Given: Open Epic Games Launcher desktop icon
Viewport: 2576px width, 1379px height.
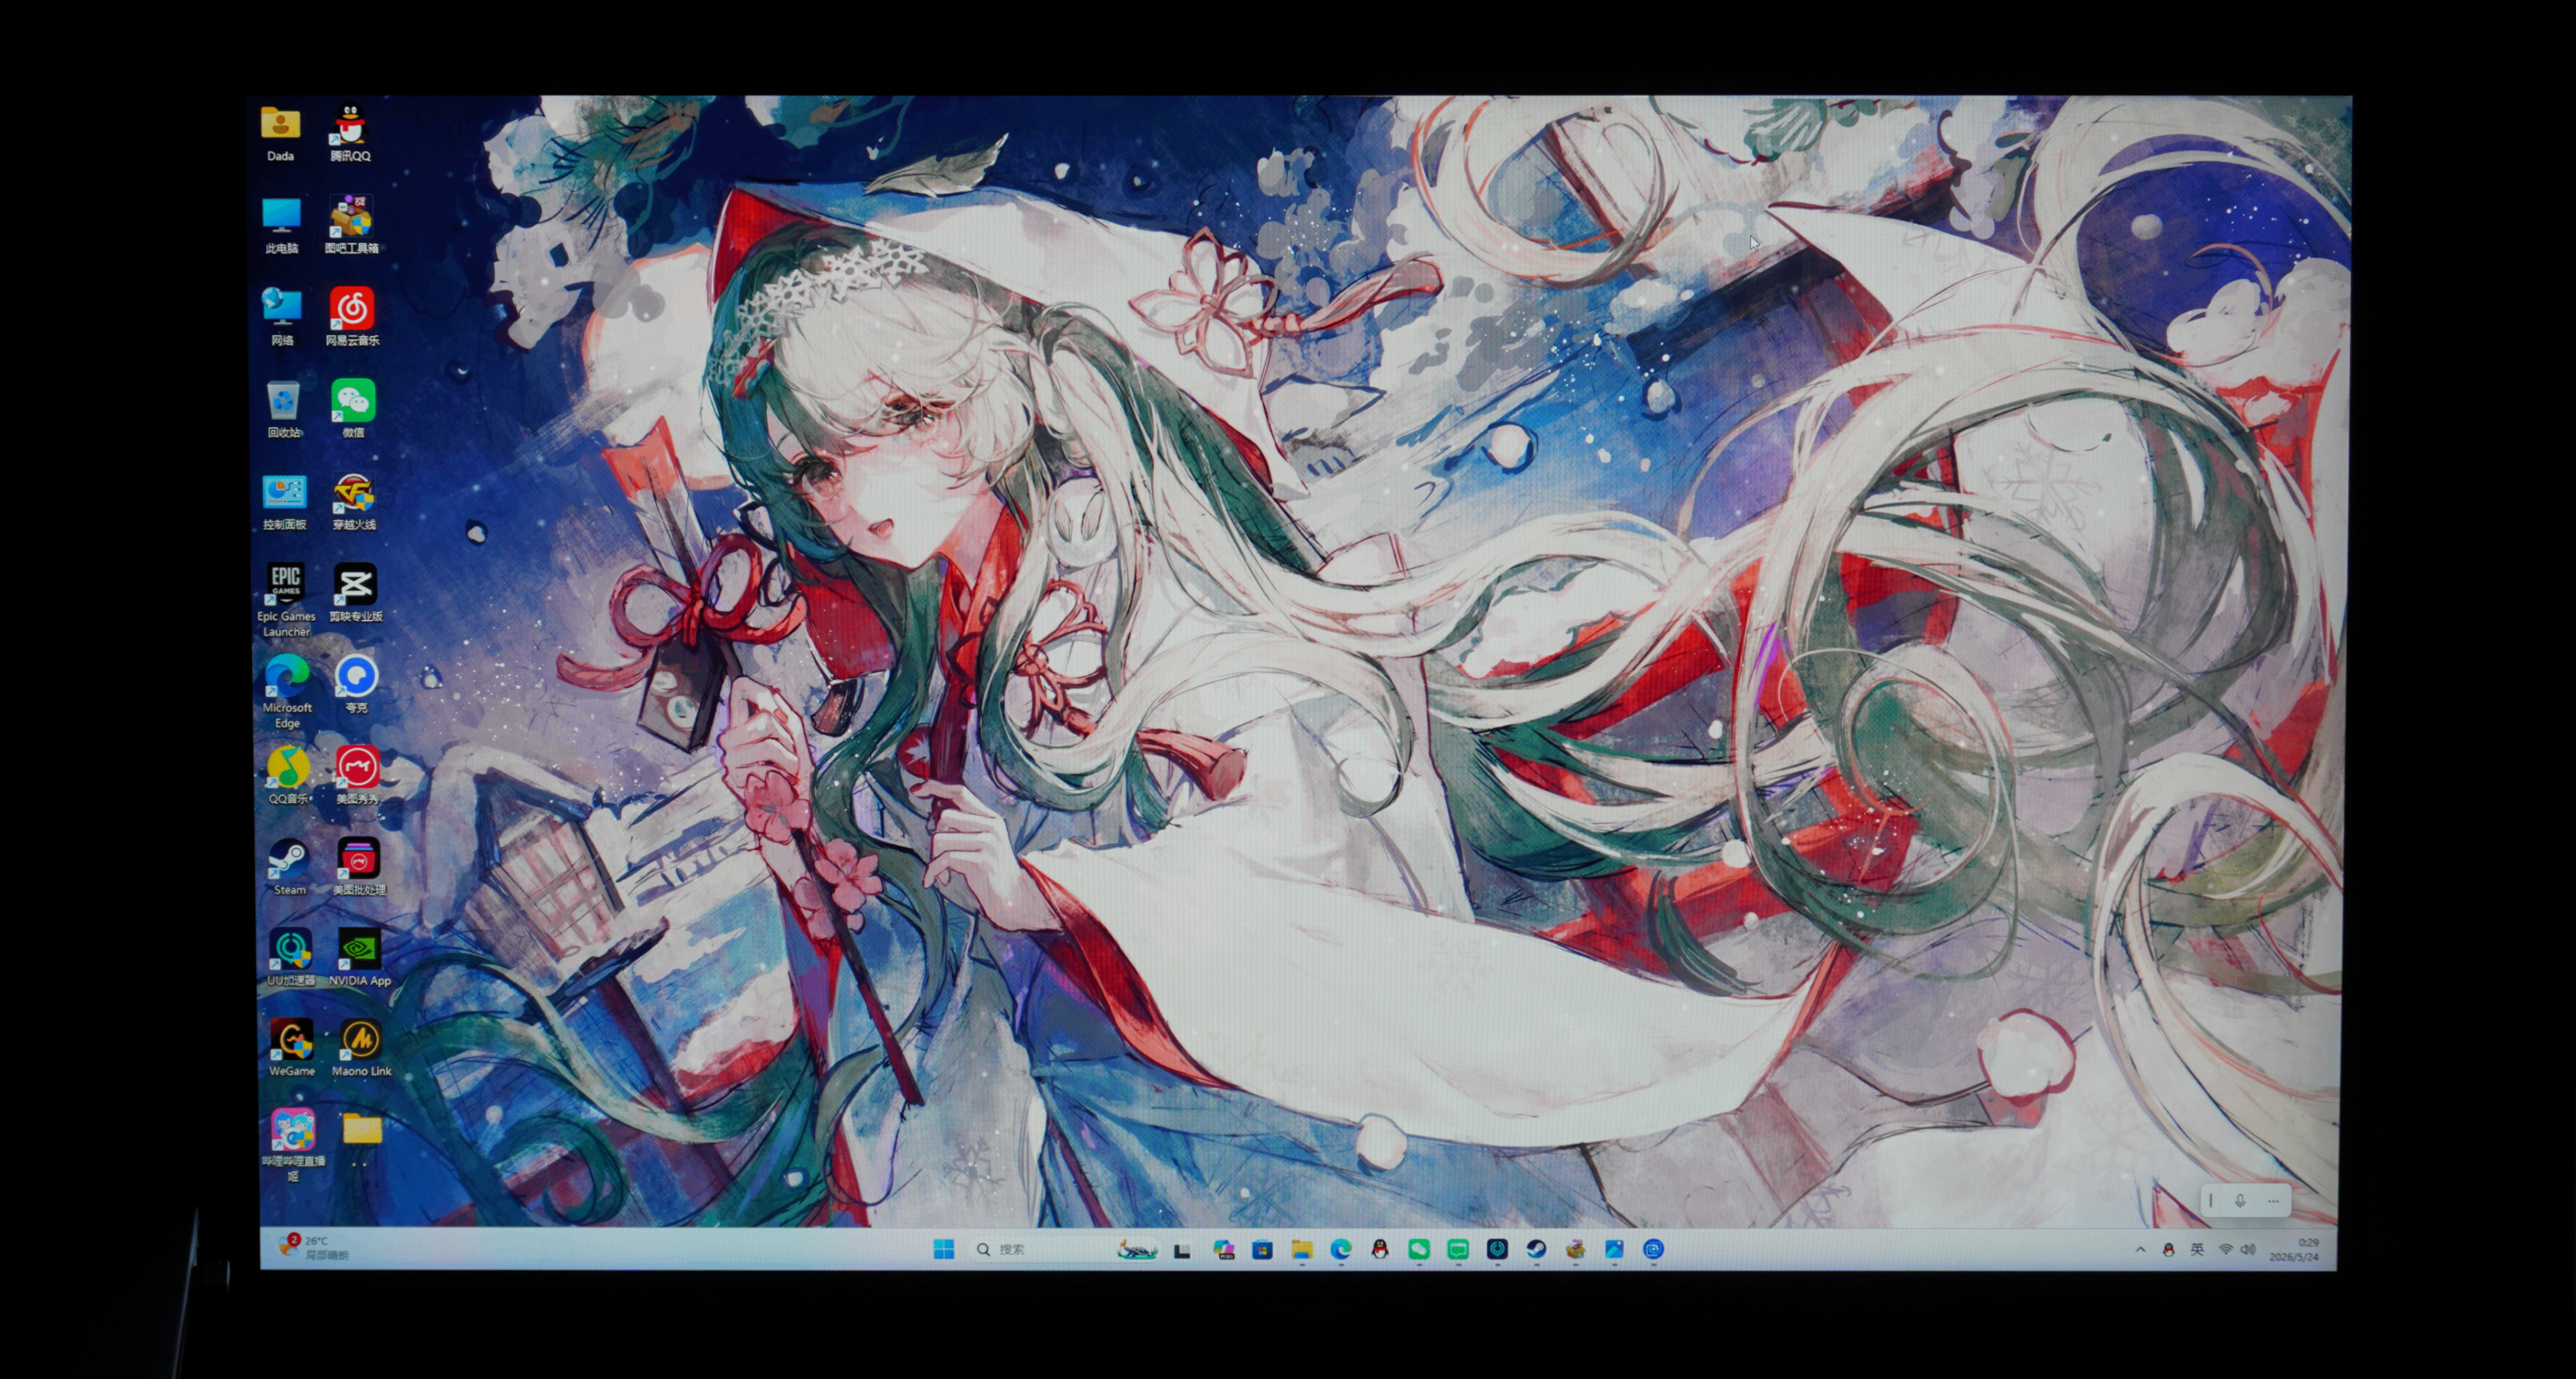Looking at the screenshot, I should click(x=286, y=600).
